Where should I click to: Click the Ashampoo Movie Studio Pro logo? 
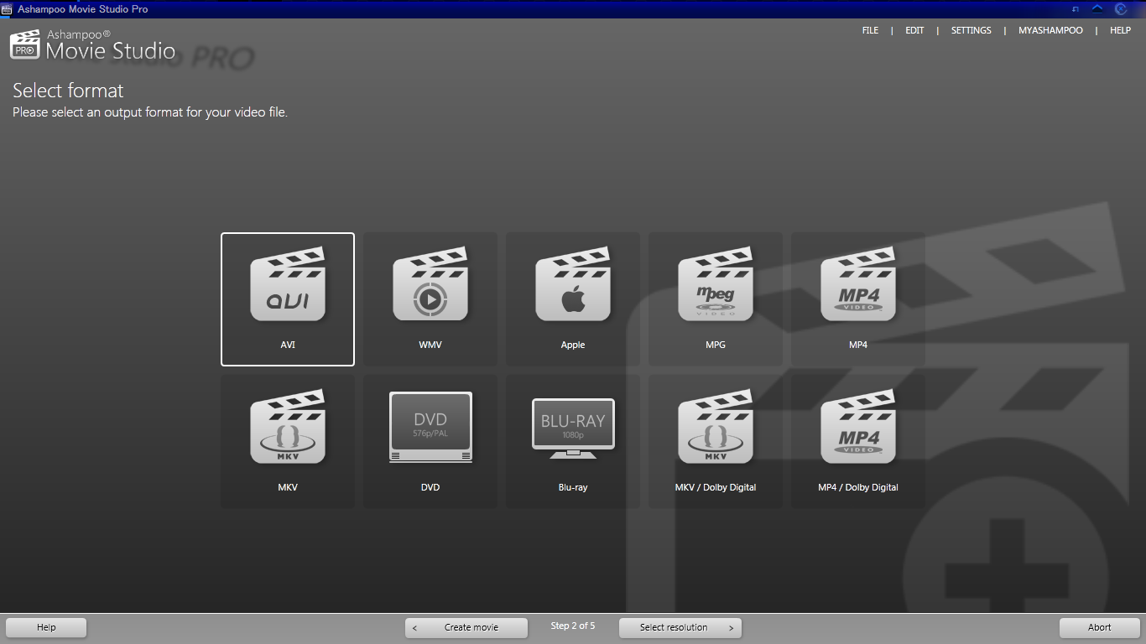pos(92,45)
